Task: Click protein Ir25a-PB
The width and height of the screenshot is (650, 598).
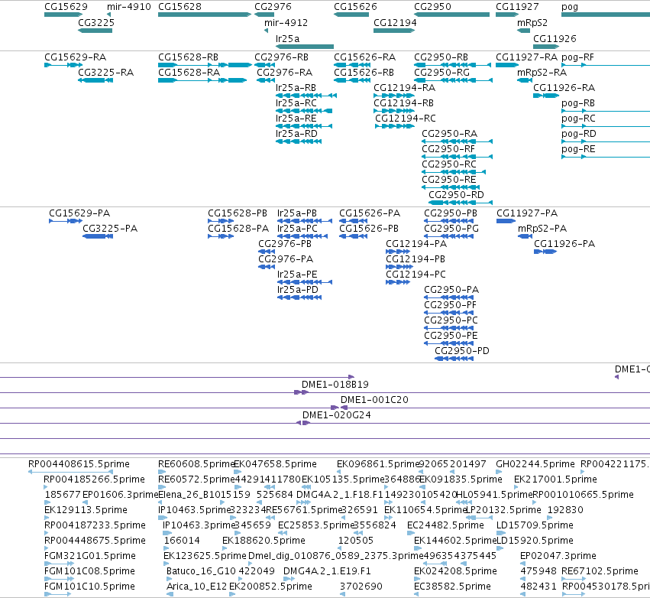Action: click(x=297, y=213)
